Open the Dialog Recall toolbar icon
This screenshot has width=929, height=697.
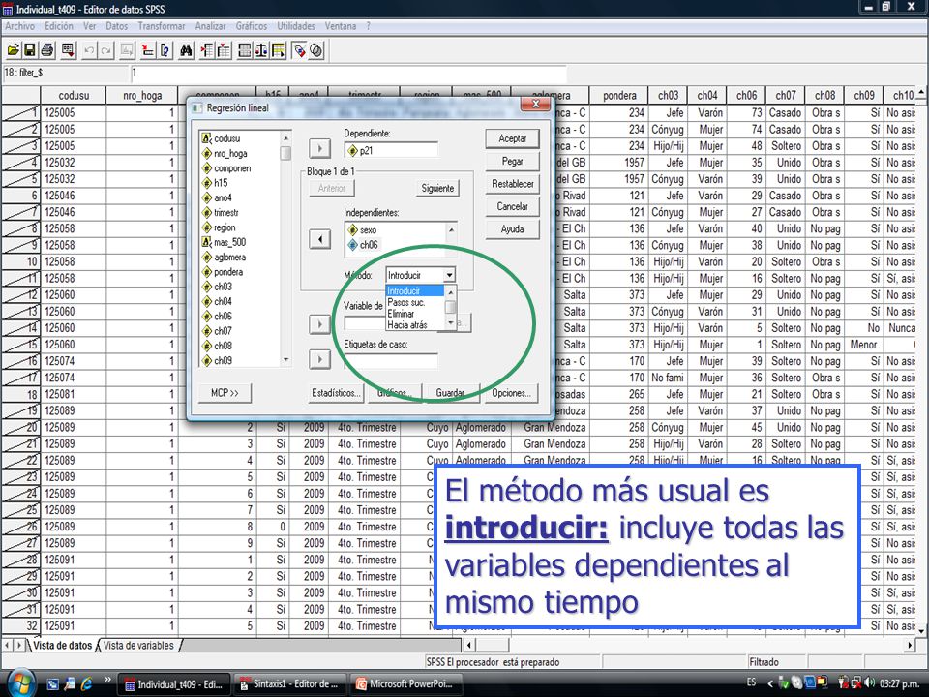[x=68, y=50]
